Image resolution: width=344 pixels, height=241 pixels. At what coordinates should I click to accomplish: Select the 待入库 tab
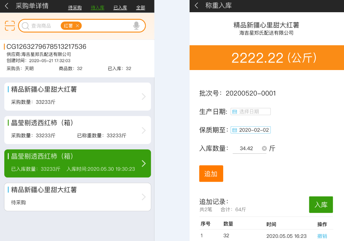pyautogui.click(x=97, y=8)
